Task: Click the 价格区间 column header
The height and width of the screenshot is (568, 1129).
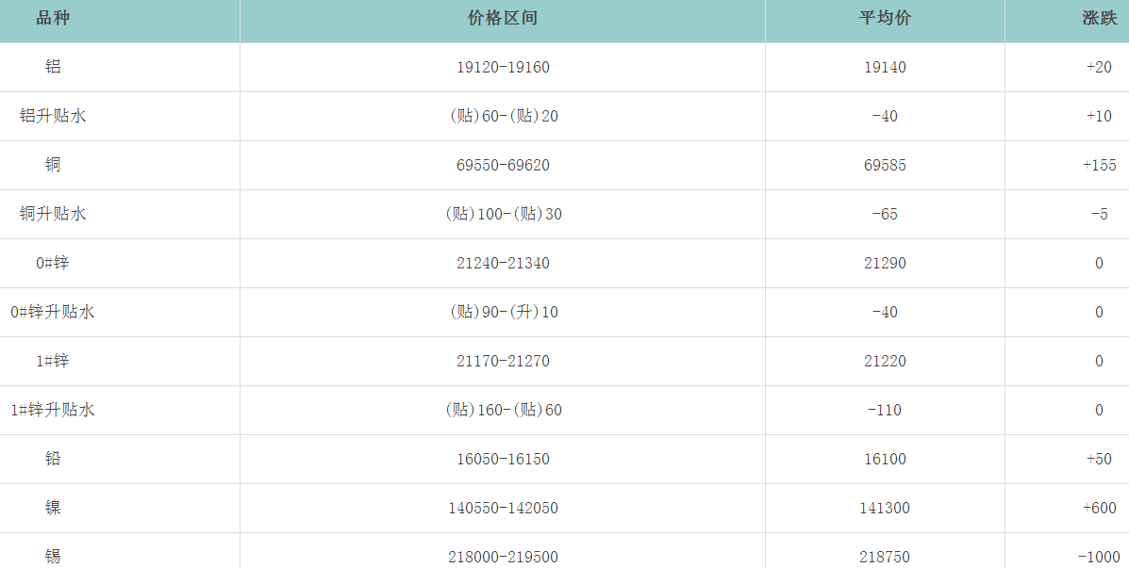Action: coord(503,19)
